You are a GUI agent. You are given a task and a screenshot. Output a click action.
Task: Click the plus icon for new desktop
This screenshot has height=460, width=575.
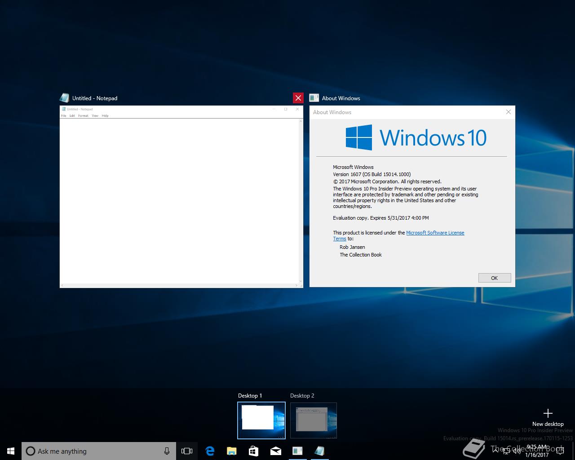(x=548, y=413)
